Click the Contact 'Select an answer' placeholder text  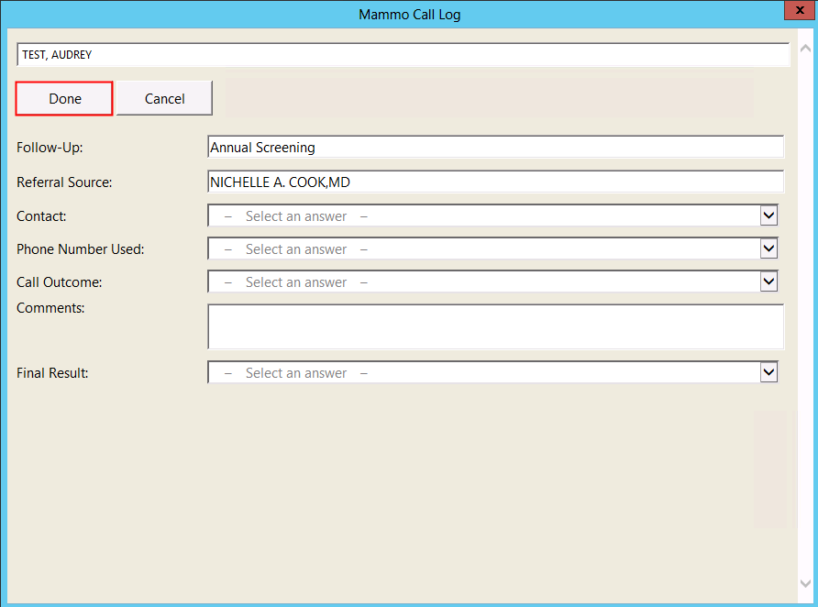pos(296,216)
